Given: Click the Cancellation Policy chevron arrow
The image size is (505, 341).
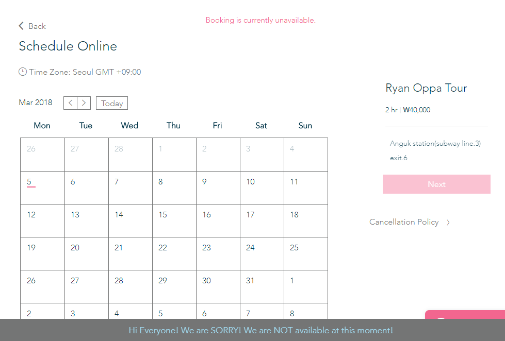Looking at the screenshot, I should click(x=448, y=222).
